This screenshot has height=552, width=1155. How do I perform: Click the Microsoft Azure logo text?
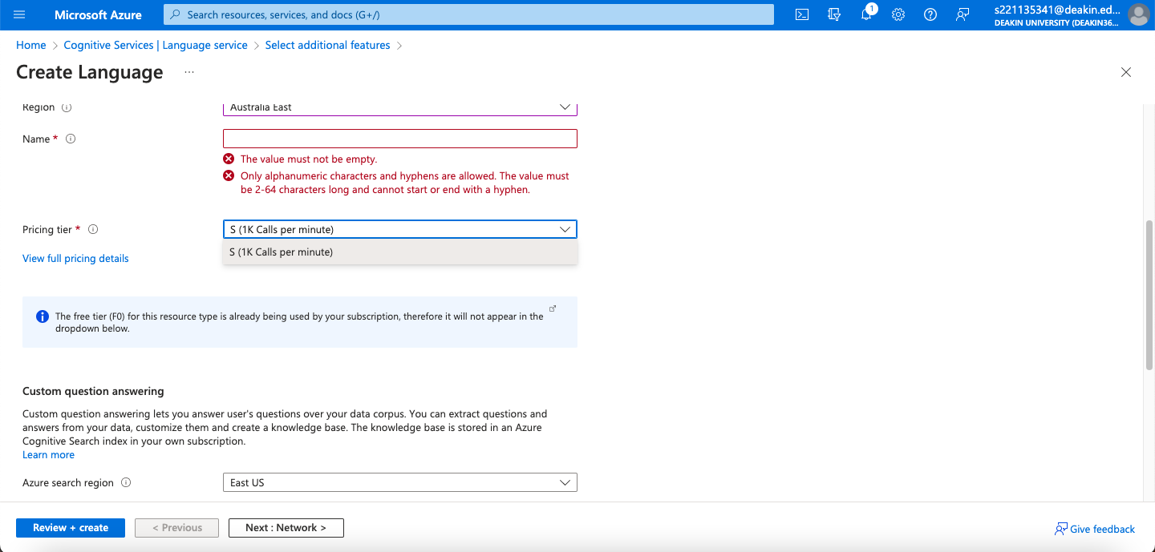tap(98, 14)
